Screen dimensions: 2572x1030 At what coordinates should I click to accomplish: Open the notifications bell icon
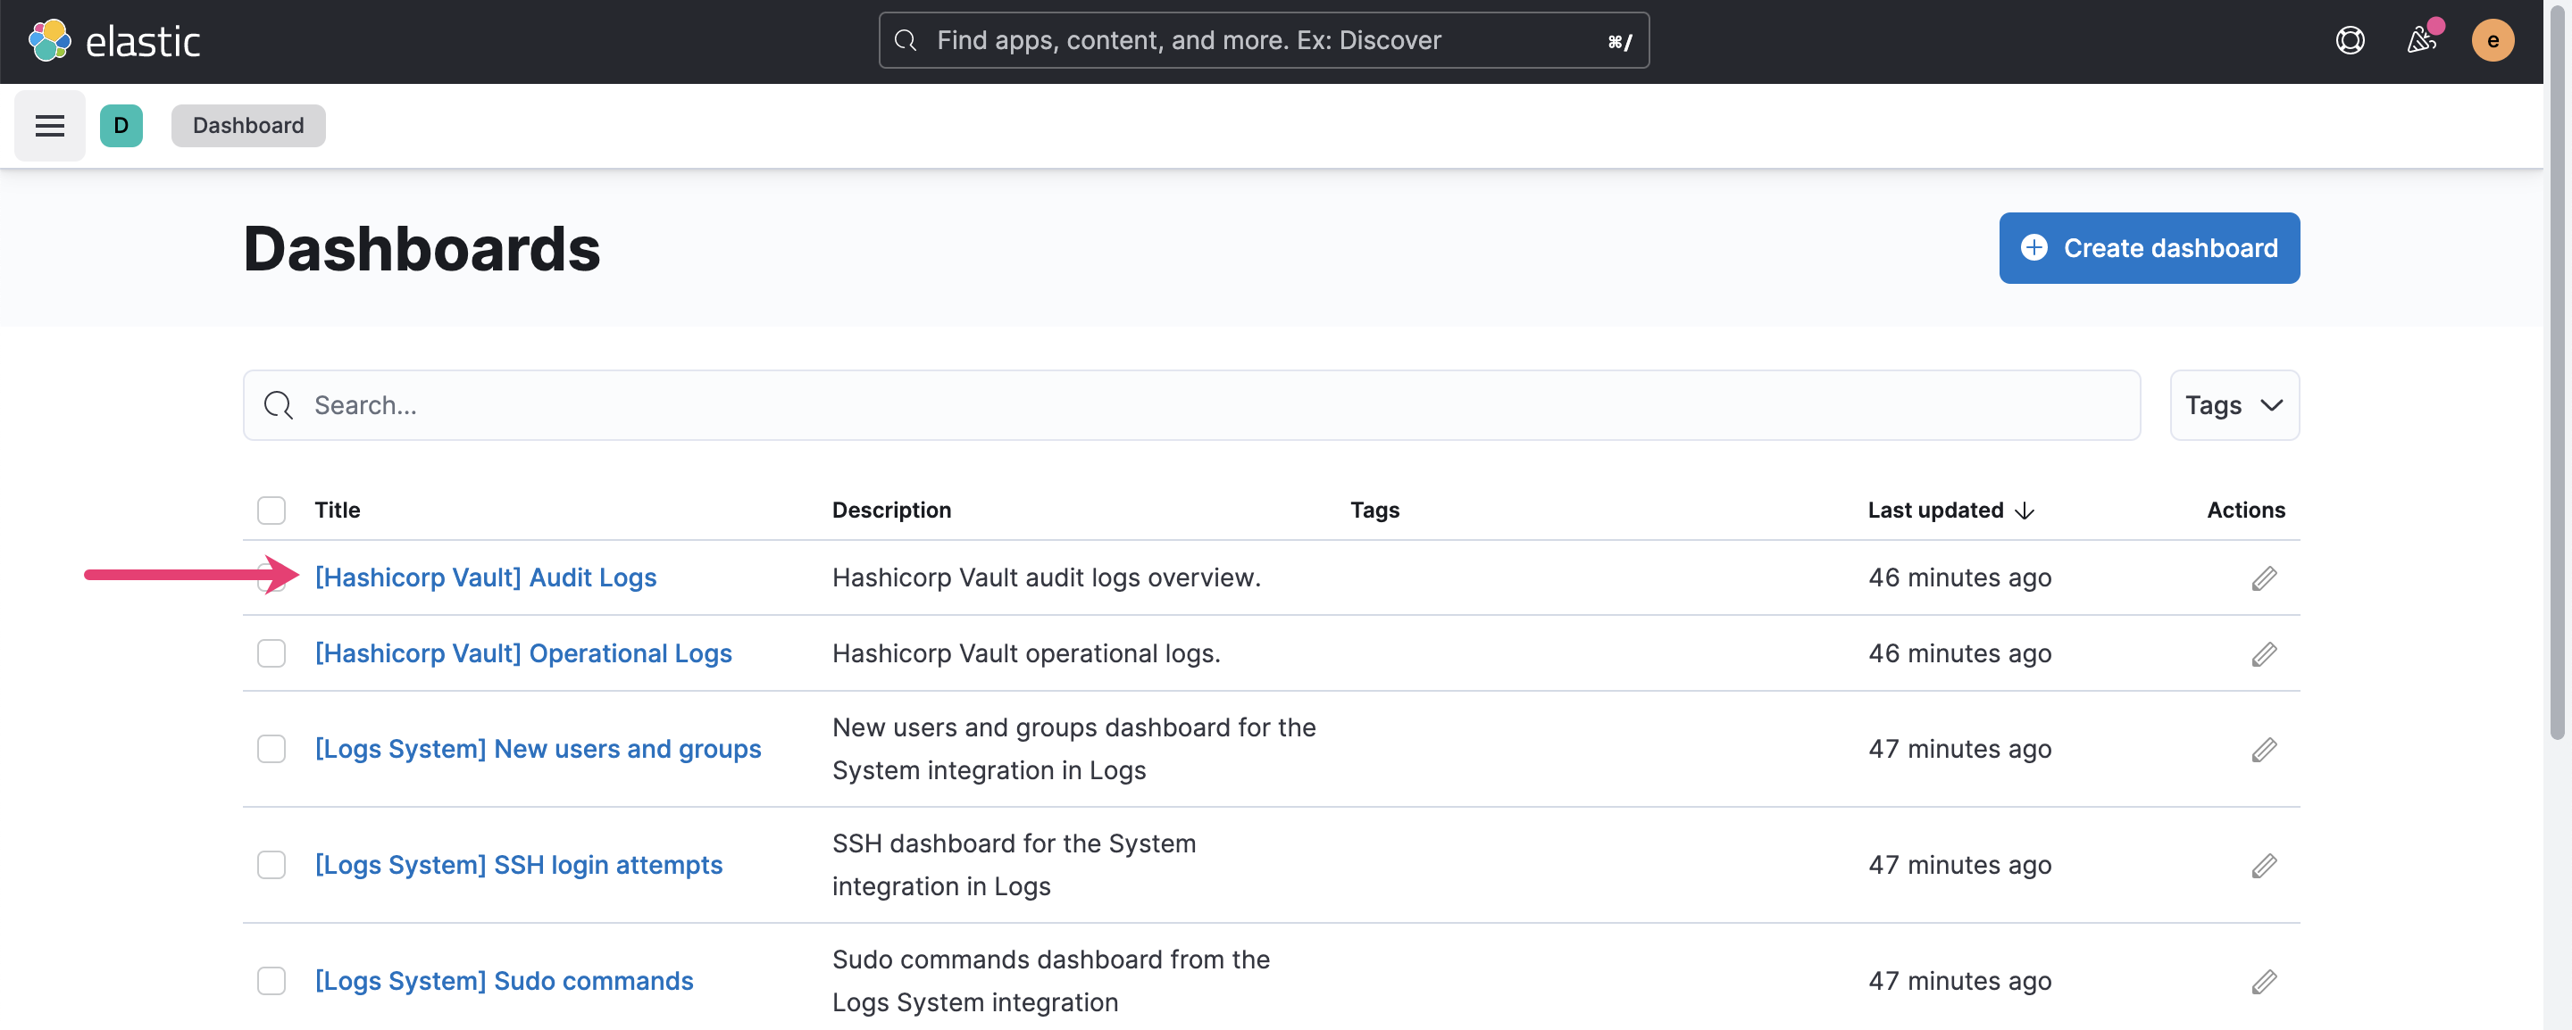(2420, 40)
